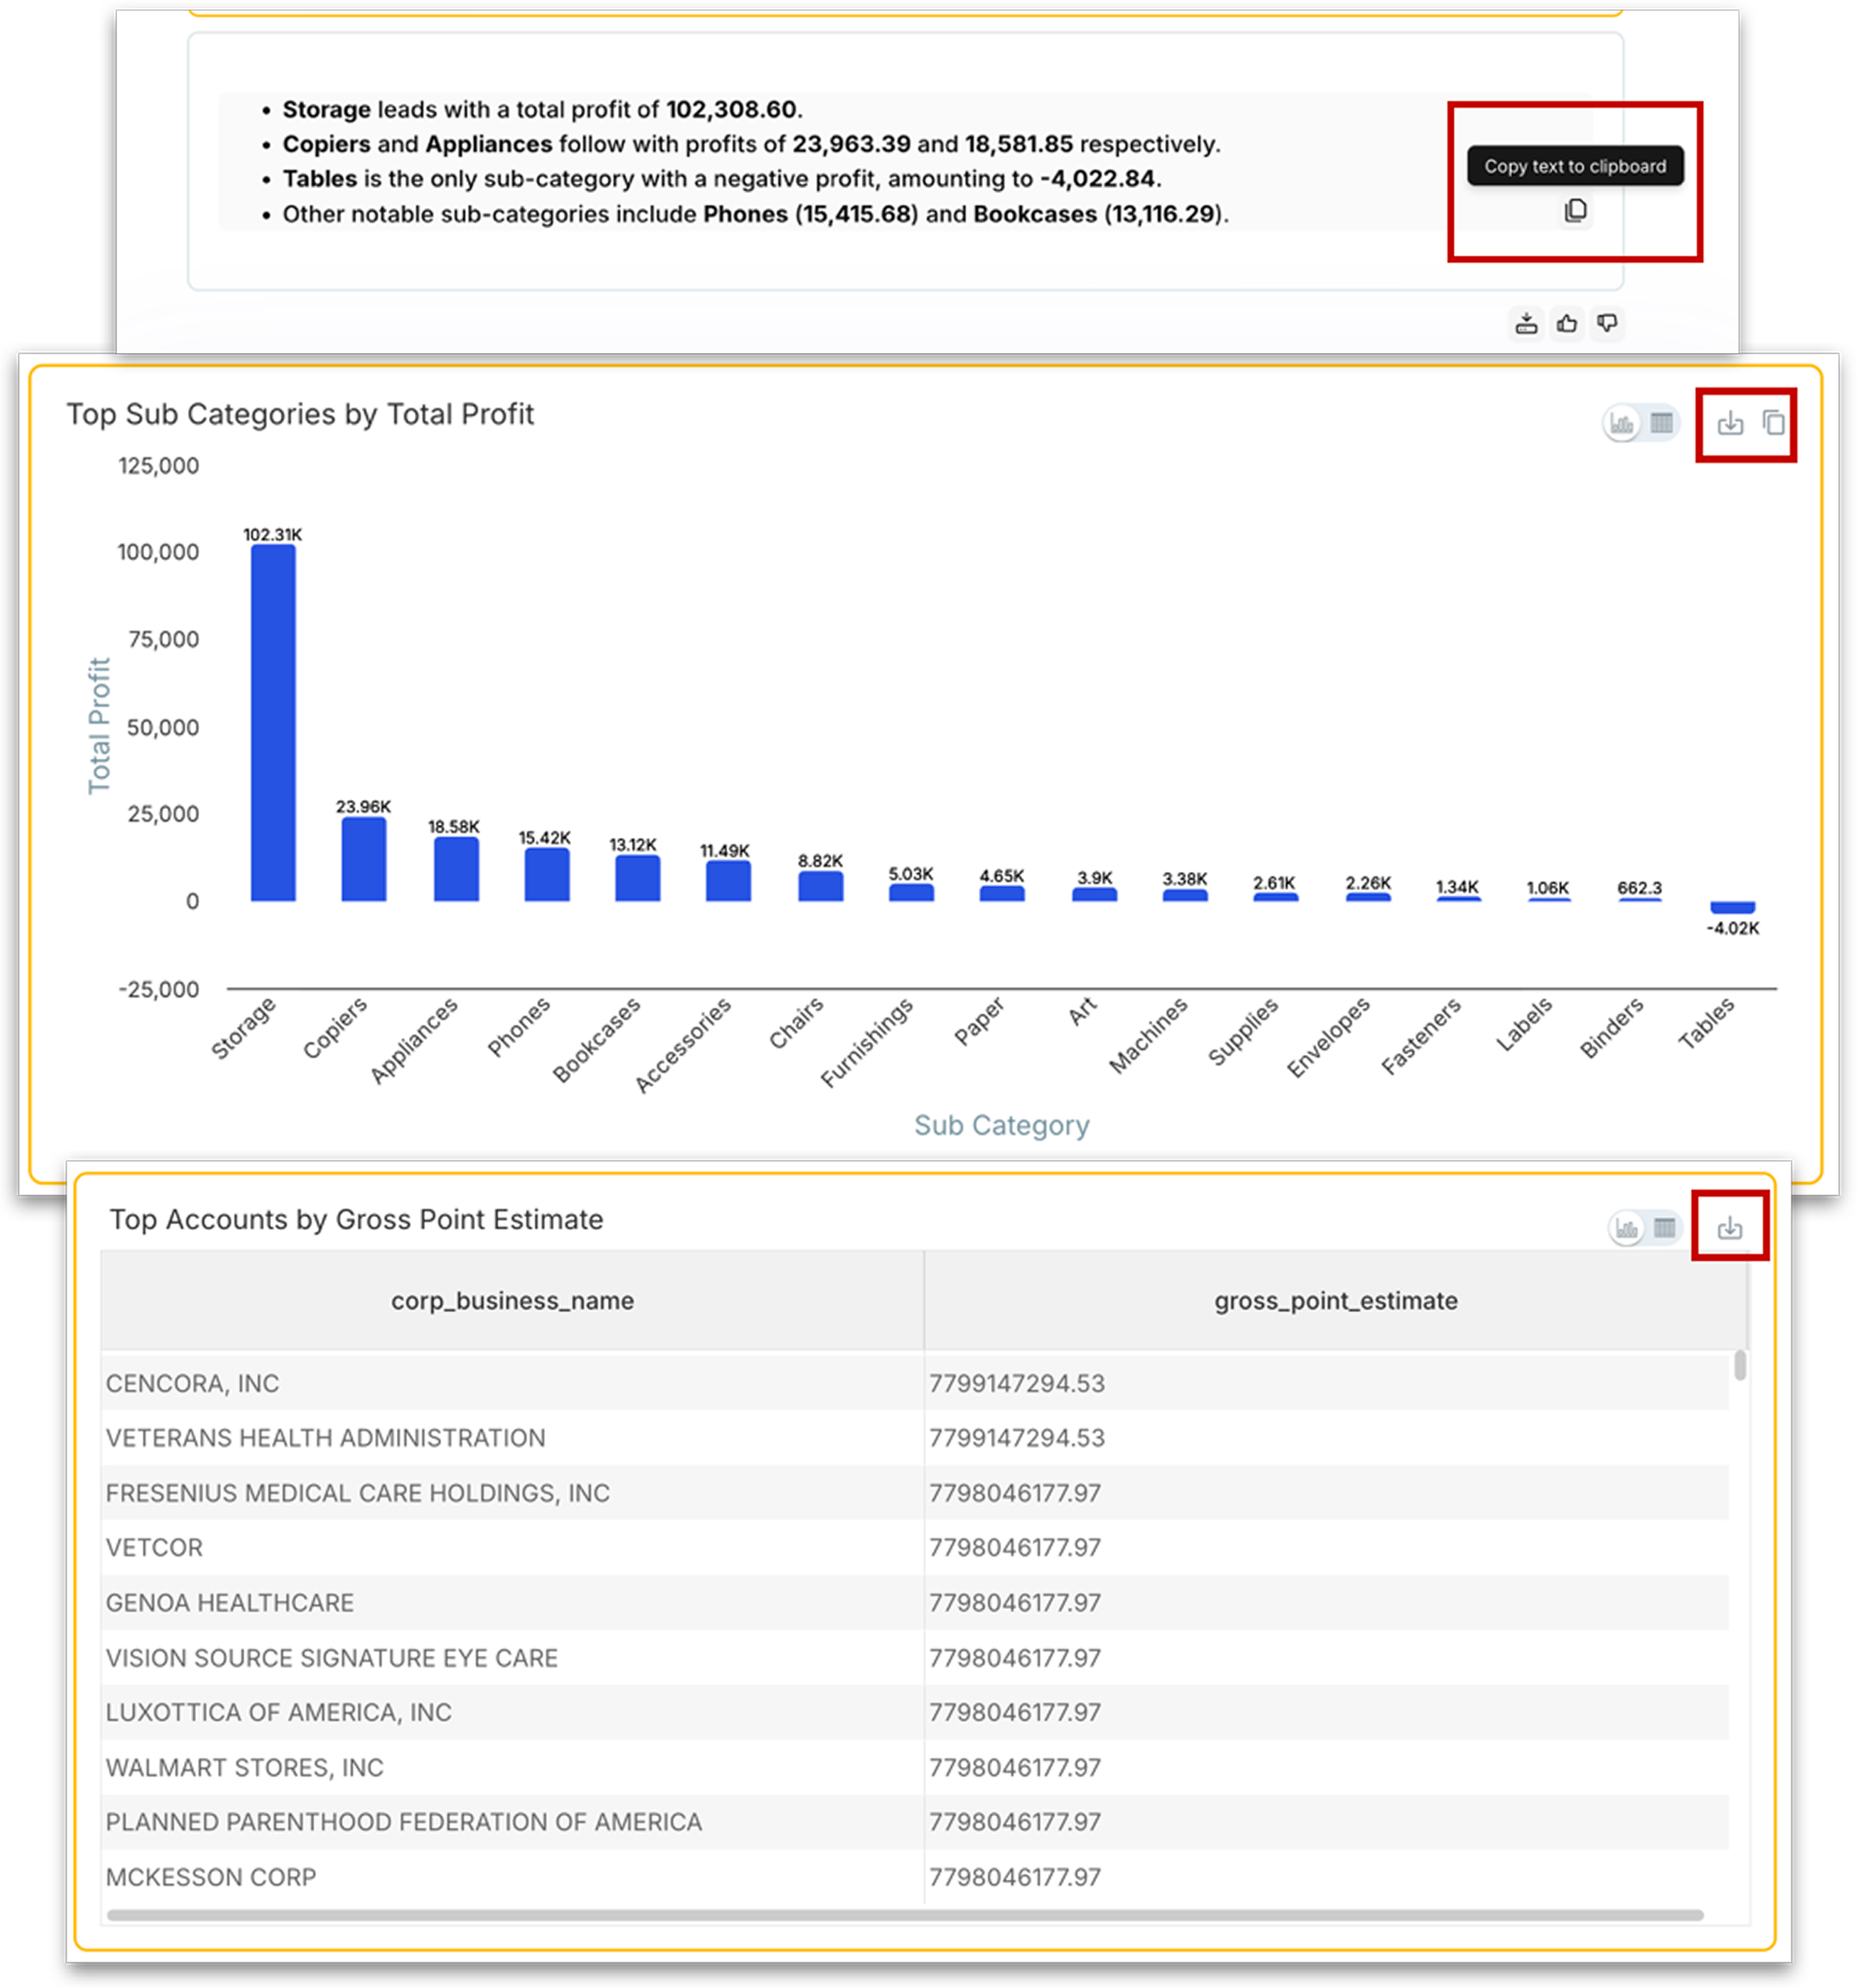The height and width of the screenshot is (1988, 1858).
Task: Click the negative Tables bar
Action: pyautogui.click(x=1732, y=908)
